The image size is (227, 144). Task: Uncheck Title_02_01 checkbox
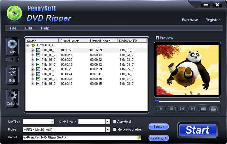pyautogui.click(x=38, y=55)
